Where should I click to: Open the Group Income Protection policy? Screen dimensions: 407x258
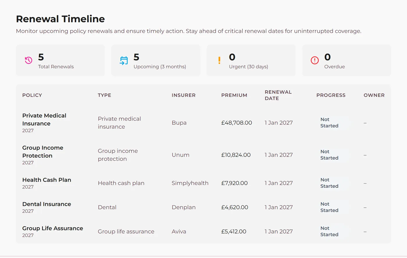point(43,152)
